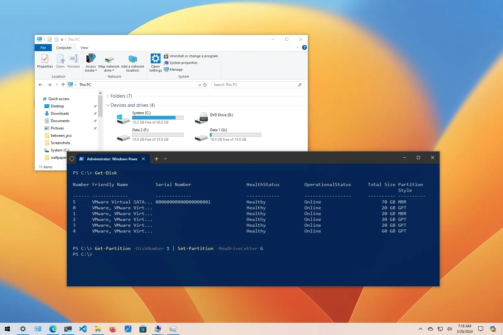Unpin the Desktop folder from Quick access
The image size is (503, 335).
point(95,106)
